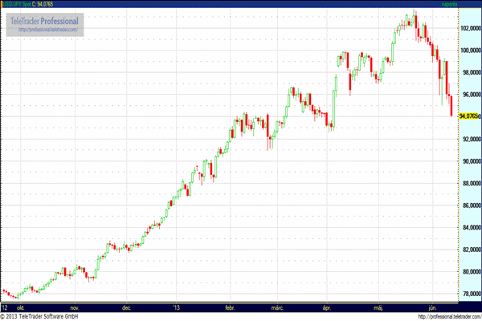The width and height of the screenshot is (482, 321).
Task: Open the professional.teletrader.com link under the logo
Action: [48, 30]
